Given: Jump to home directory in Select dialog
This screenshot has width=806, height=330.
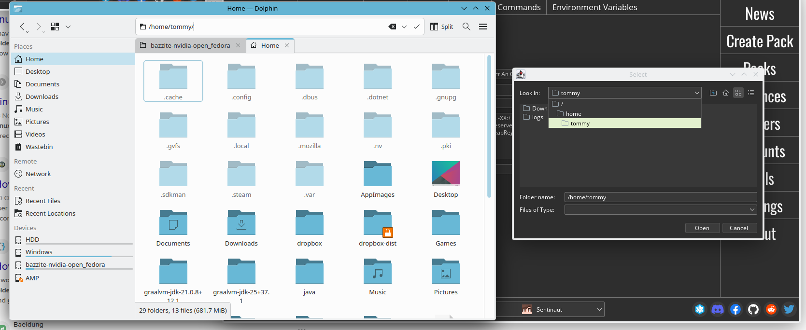Looking at the screenshot, I should click(726, 93).
